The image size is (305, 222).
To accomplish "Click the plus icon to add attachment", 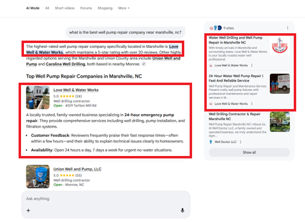I will click(28, 211).
